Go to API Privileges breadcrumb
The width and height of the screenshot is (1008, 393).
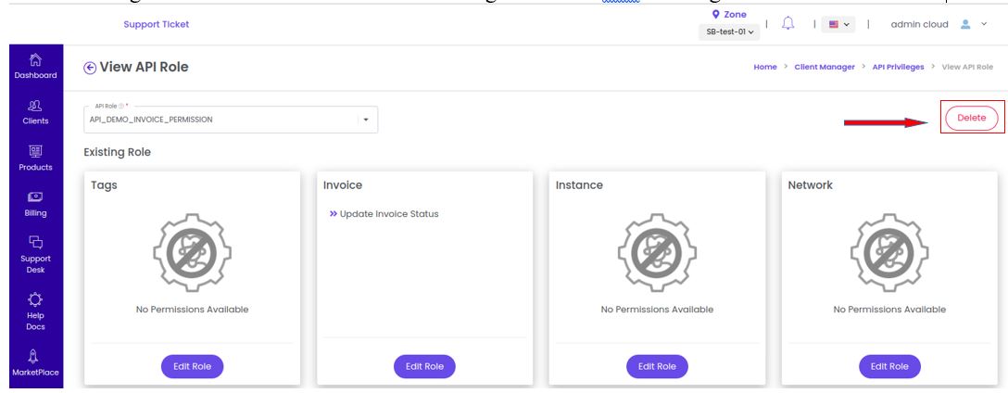tap(898, 67)
